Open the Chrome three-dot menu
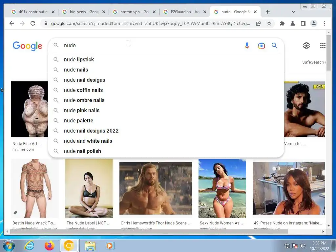 tap(324, 23)
